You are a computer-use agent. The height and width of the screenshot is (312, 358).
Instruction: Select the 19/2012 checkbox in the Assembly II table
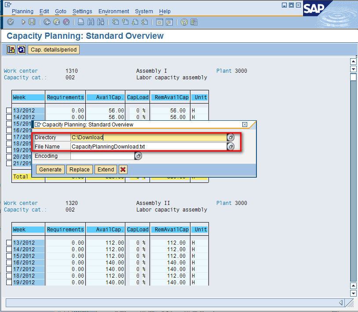(9, 282)
